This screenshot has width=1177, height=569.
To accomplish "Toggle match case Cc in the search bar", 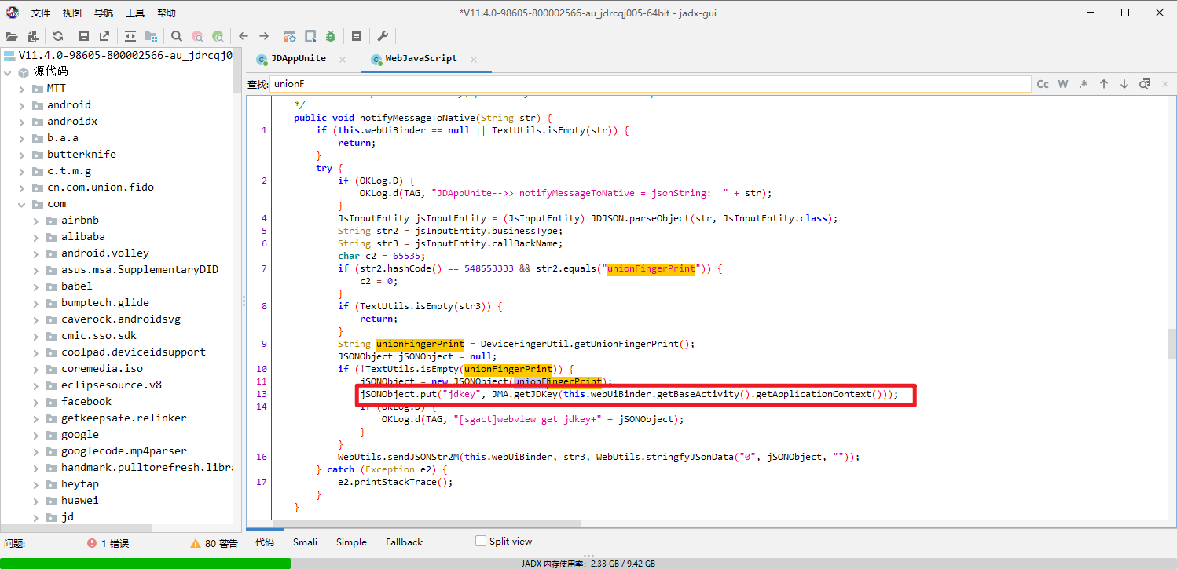I will 1043,84.
